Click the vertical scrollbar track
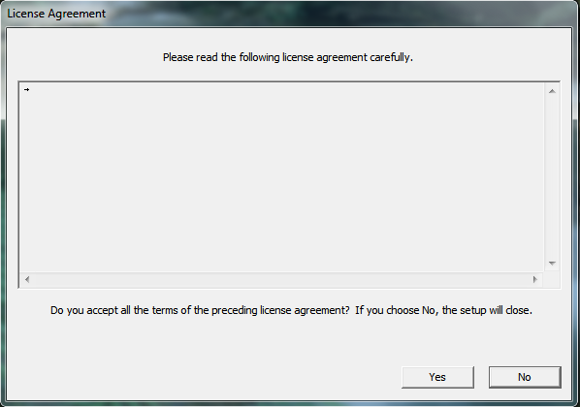 pyautogui.click(x=552, y=177)
